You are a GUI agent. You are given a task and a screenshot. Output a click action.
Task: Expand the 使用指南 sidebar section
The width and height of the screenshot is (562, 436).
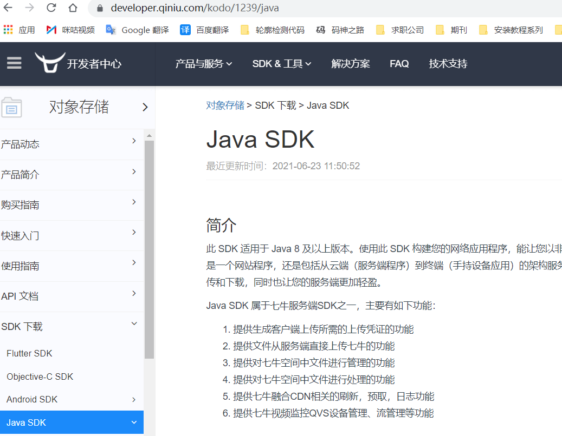click(x=72, y=266)
